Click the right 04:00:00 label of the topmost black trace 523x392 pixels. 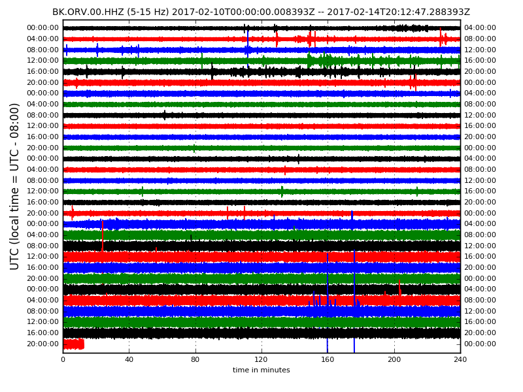[480, 27]
